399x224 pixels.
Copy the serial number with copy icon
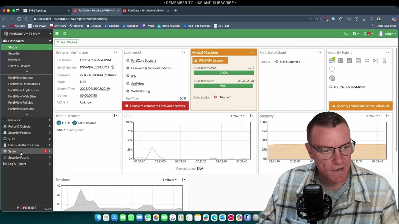113,67
